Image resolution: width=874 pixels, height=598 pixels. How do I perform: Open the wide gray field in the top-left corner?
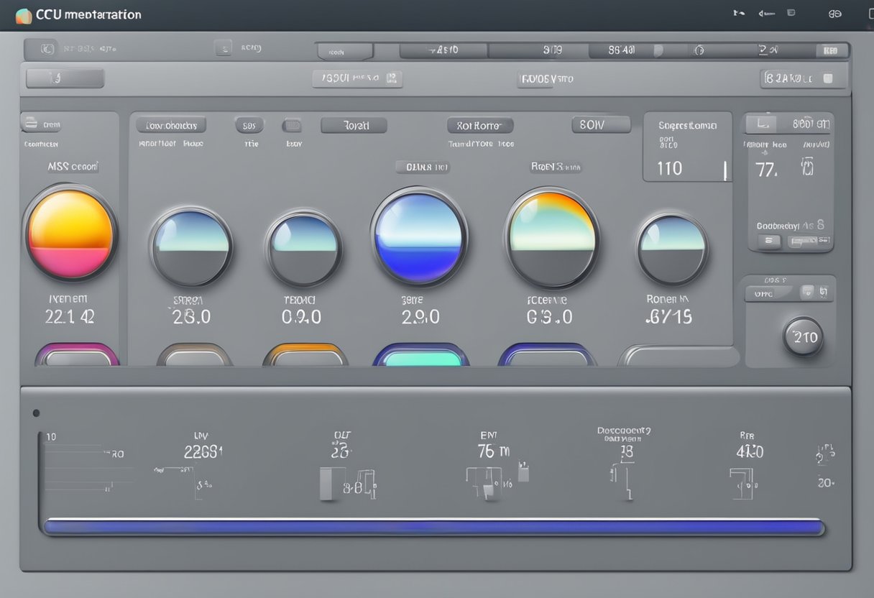click(65, 78)
